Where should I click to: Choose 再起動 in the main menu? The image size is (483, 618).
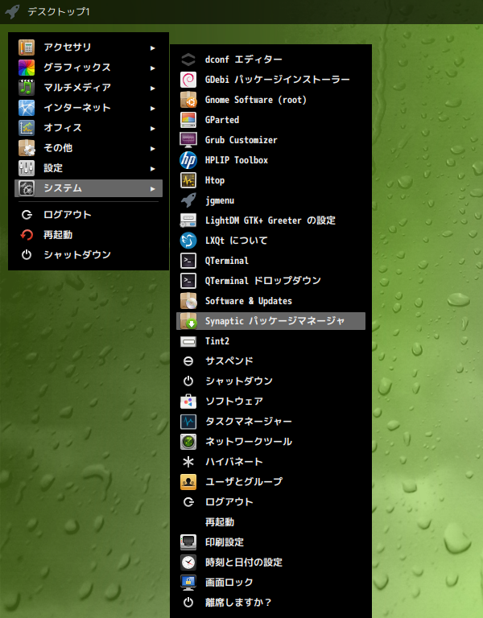[89, 234]
